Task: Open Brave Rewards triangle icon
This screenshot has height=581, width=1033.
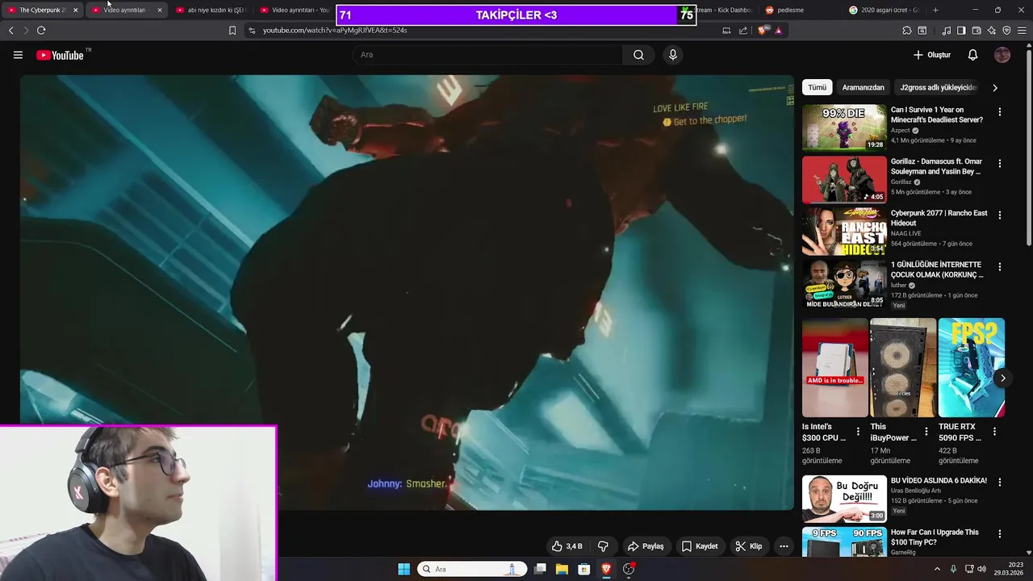Action: (778, 31)
